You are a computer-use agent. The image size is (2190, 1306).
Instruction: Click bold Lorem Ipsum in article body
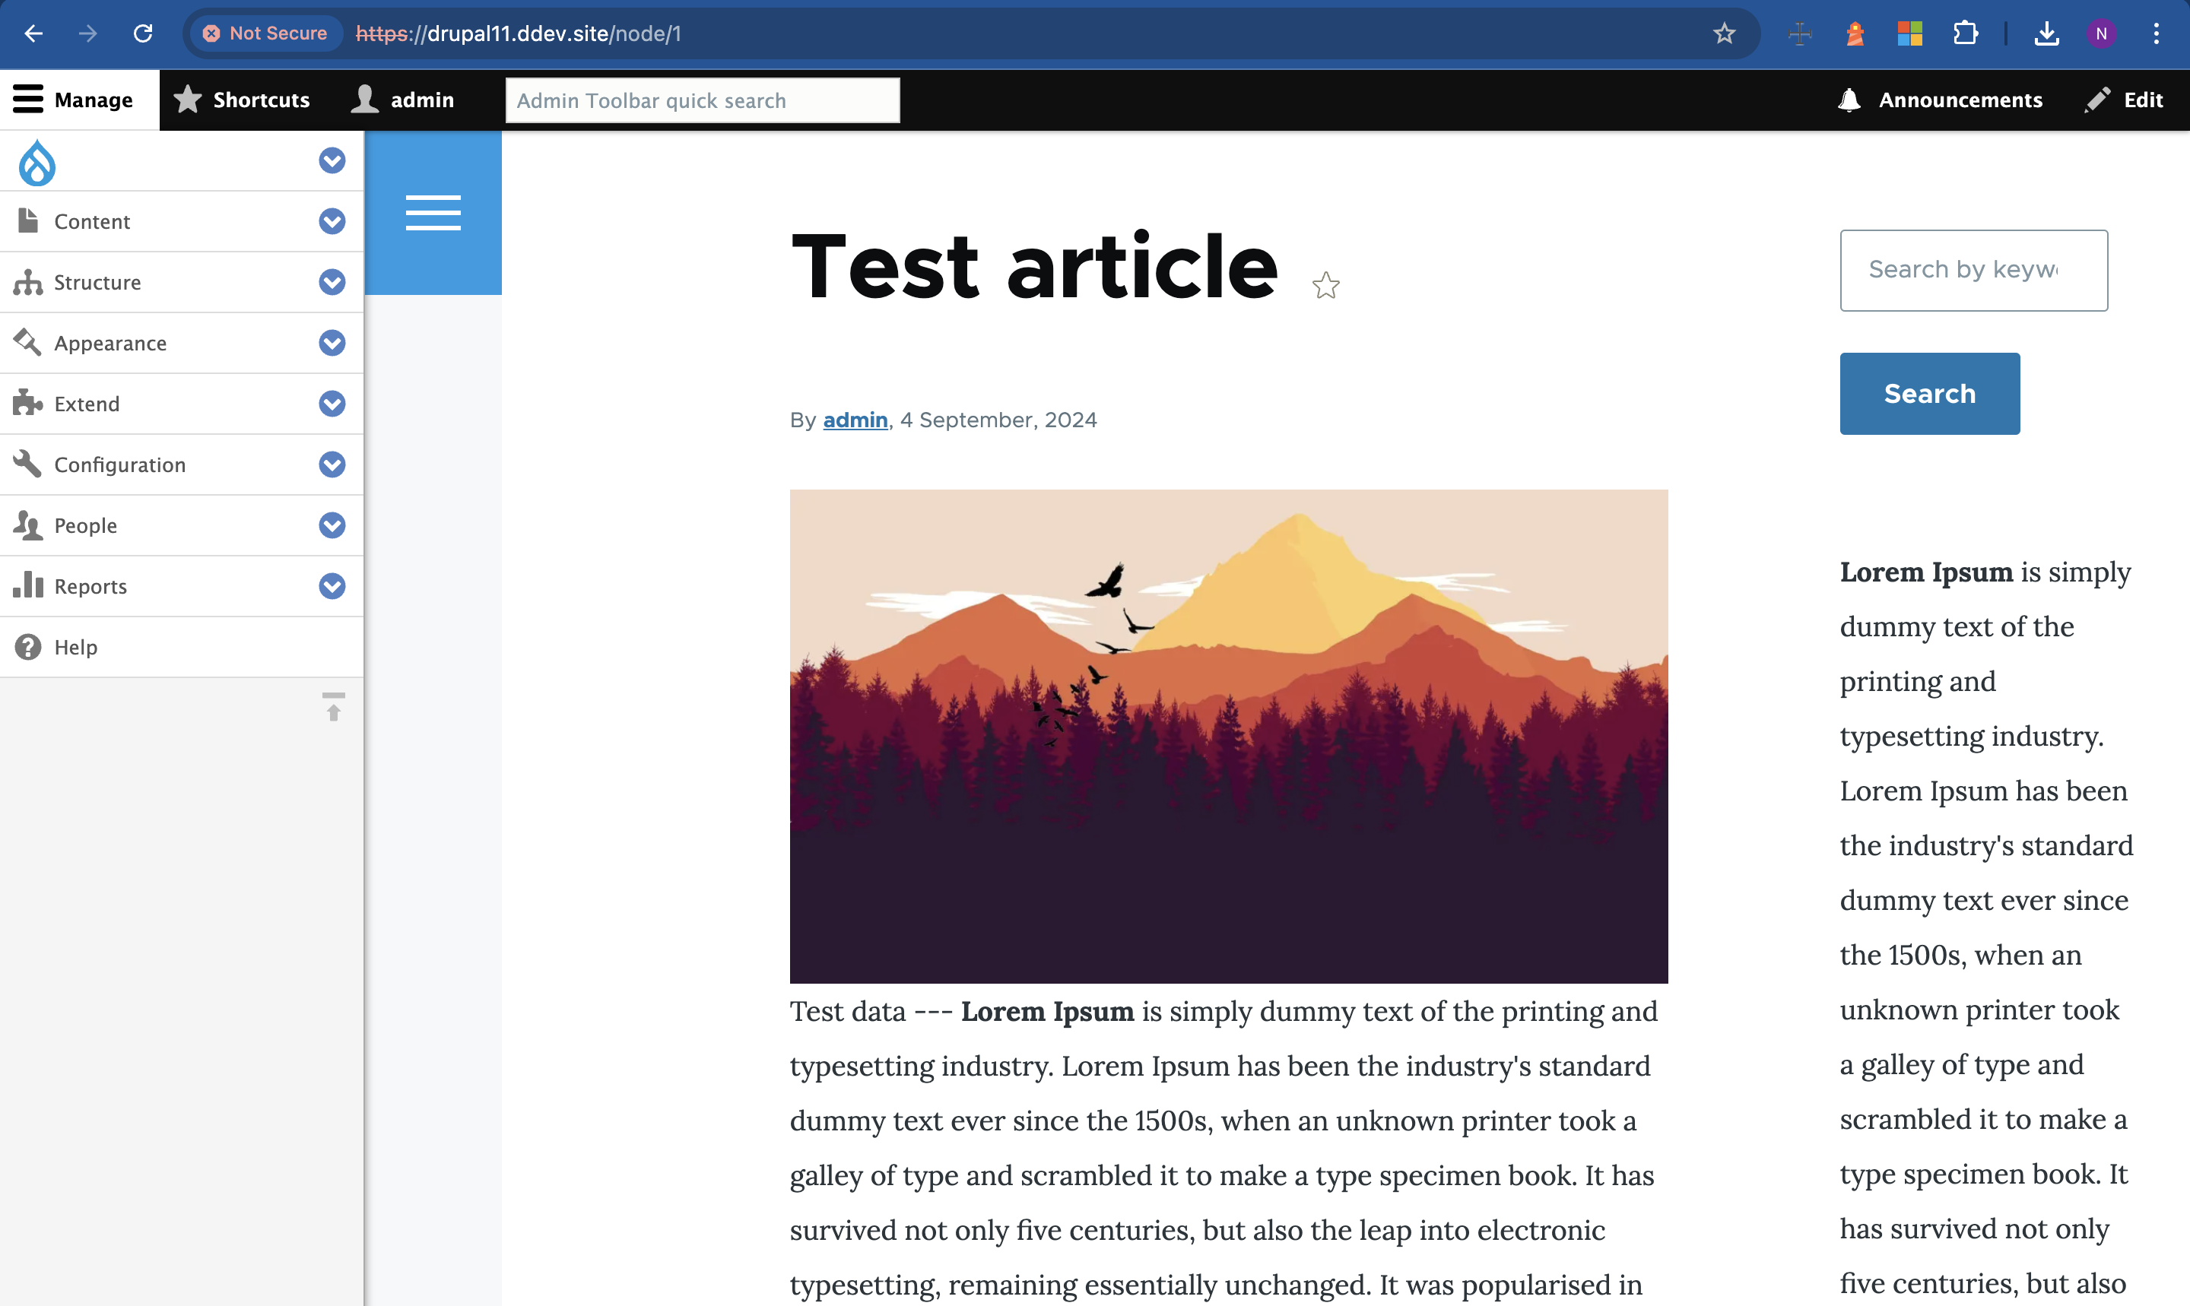coord(1047,1011)
